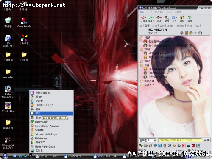
Task: Select the 이미지 folder on desktop
Action: 24,57
